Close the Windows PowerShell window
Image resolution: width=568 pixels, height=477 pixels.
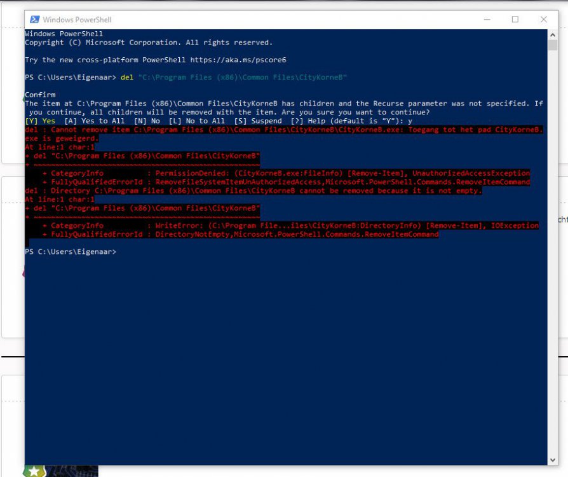543,20
